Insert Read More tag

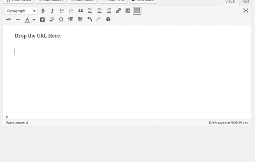[128, 11]
